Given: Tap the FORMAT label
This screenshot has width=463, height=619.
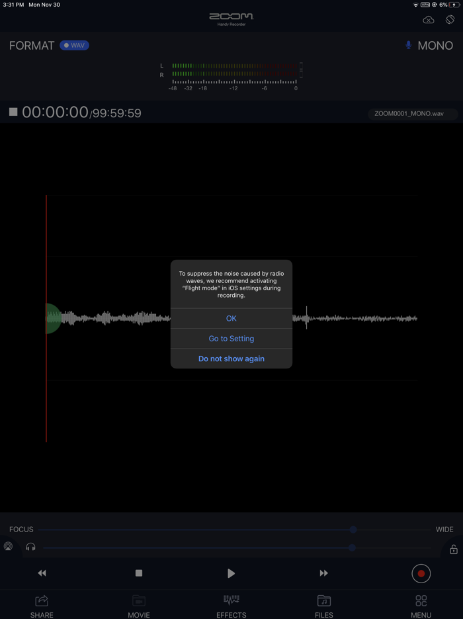Looking at the screenshot, I should click(x=32, y=46).
